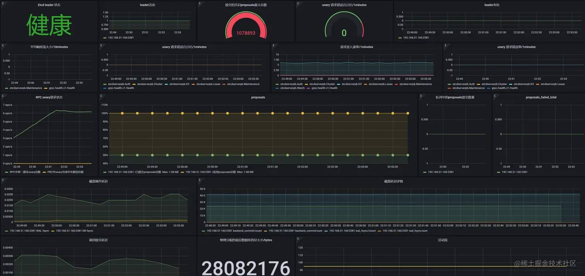Screen dimensions: 585x276
Task: Click info icon on proposals_failed_total panel
Action: point(495,96)
